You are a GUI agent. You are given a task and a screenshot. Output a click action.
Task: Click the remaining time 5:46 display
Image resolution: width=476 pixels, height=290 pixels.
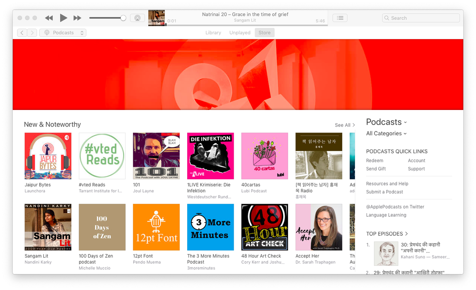point(320,21)
